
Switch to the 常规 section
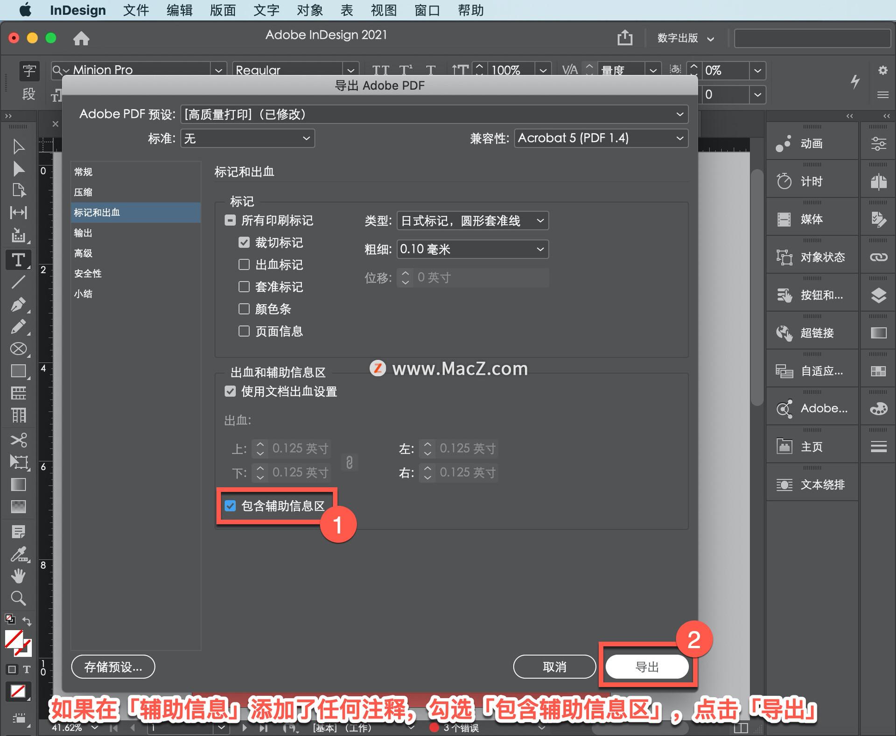135,172
